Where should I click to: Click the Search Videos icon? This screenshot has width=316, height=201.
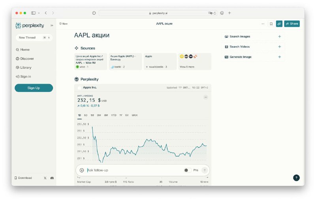pyautogui.click(x=226, y=47)
